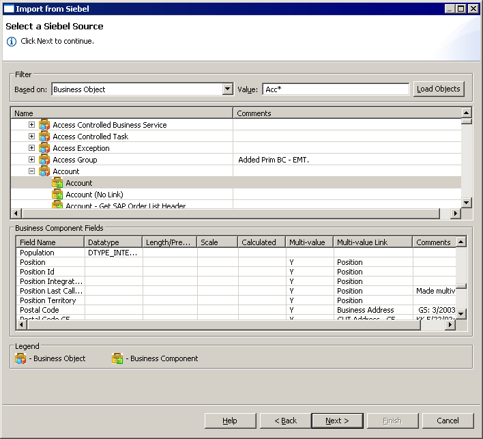
Task: Click the fields table vertical scroll thumb
Action: pos(460,286)
